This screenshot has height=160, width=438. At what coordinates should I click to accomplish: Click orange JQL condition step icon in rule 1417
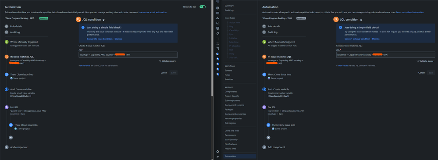[7, 57]
